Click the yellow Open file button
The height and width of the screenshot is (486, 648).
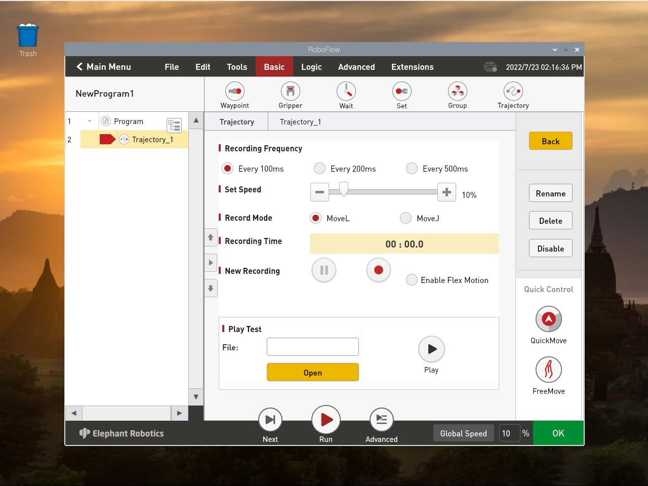312,373
